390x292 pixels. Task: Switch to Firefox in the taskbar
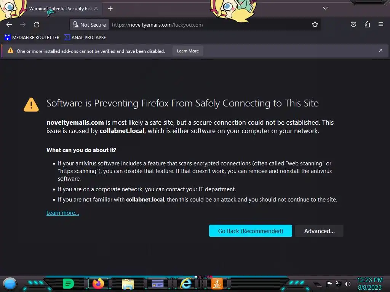click(98, 284)
